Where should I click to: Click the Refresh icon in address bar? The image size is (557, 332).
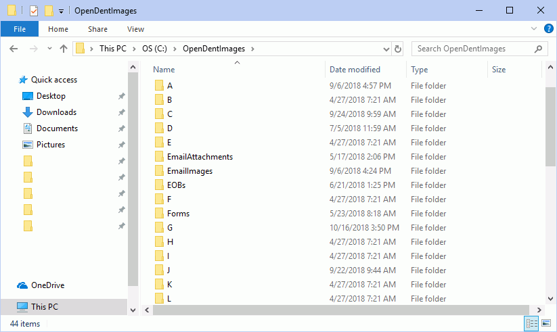coord(398,49)
